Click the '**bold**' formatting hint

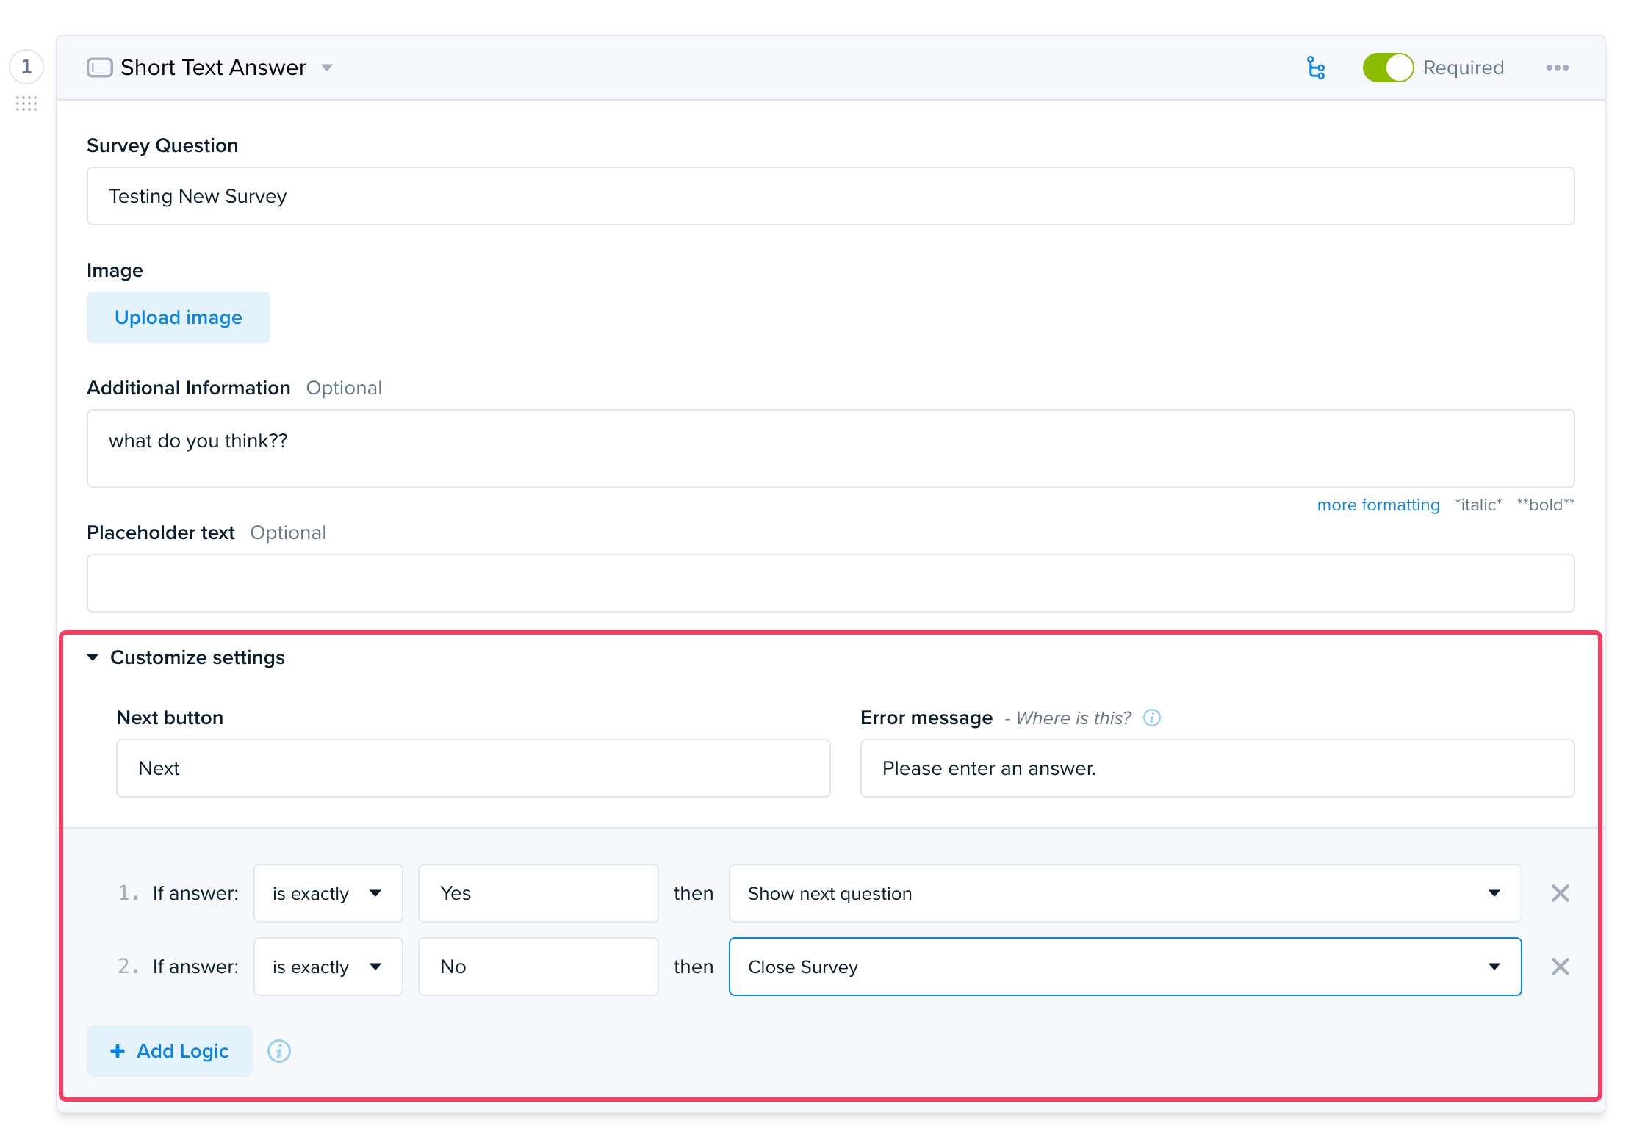1546,505
